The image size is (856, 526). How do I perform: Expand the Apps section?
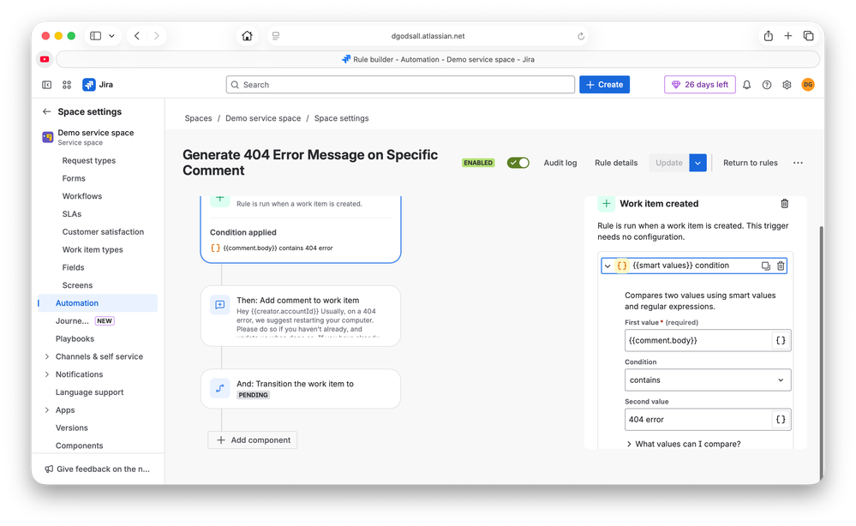(47, 409)
